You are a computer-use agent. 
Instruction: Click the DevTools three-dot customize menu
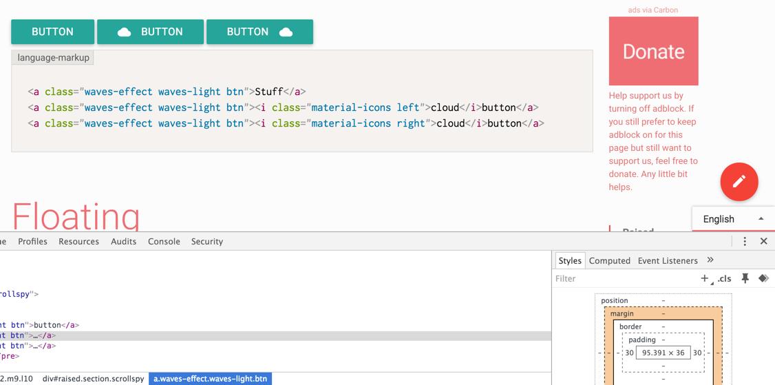click(744, 242)
